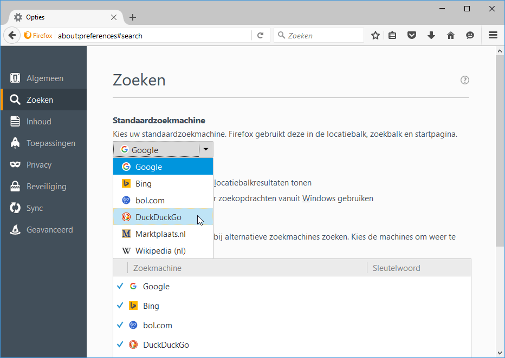Open the hamburger menu icon

click(x=493, y=36)
